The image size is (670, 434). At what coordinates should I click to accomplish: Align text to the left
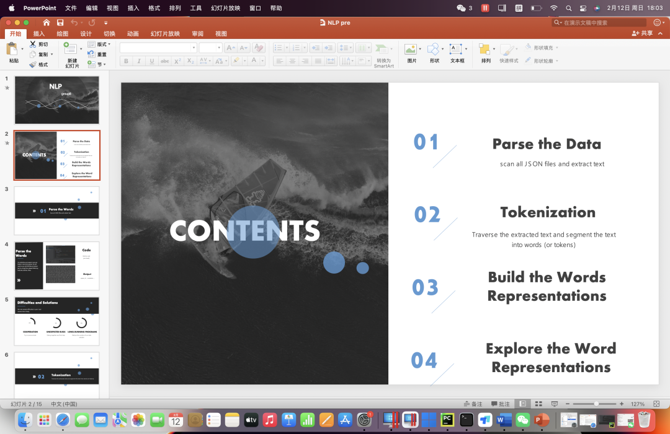pyautogui.click(x=279, y=61)
